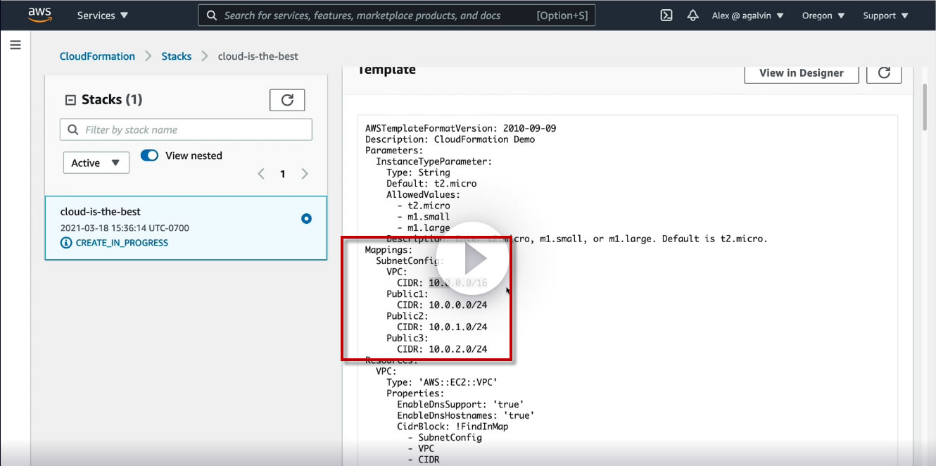
Task: Select the cloud-is-the-best stack radio button
Action: [306, 219]
